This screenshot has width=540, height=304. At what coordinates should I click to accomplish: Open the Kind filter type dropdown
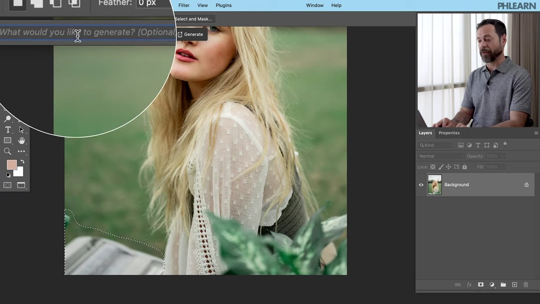436,145
